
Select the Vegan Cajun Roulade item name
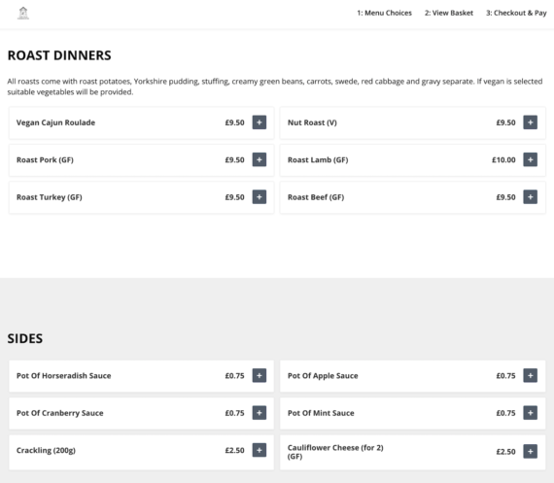[55, 122]
